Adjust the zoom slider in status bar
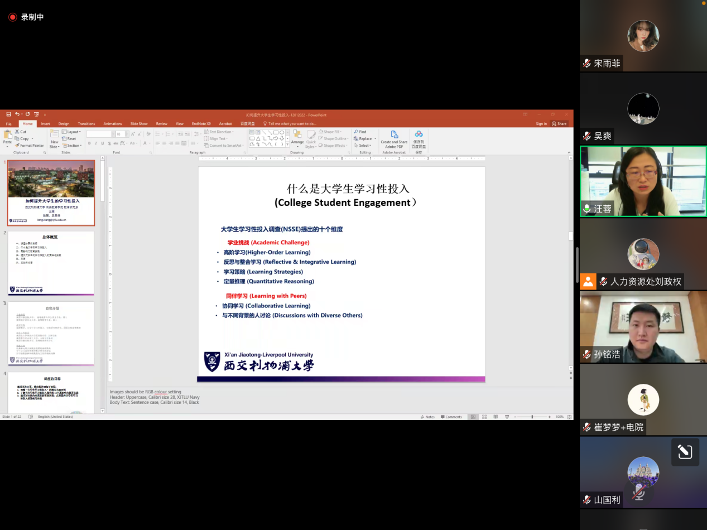707x530 pixels. coord(532,417)
